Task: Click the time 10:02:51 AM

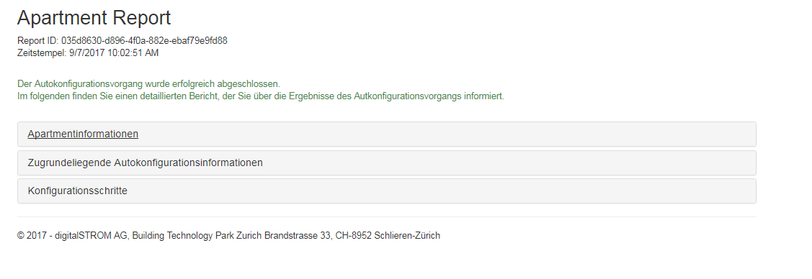Action: pos(133,52)
